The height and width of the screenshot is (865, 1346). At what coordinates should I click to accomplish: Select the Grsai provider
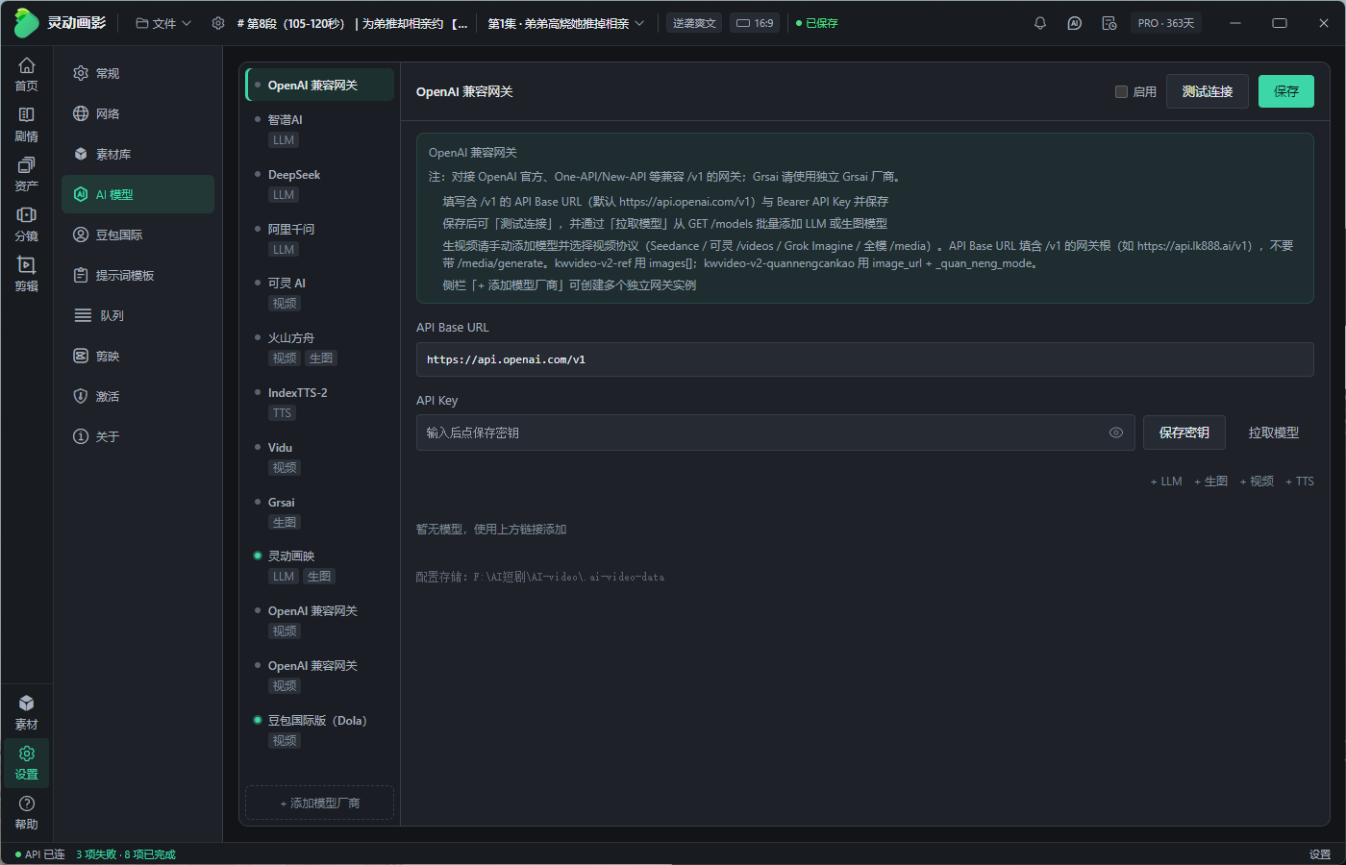(320, 512)
